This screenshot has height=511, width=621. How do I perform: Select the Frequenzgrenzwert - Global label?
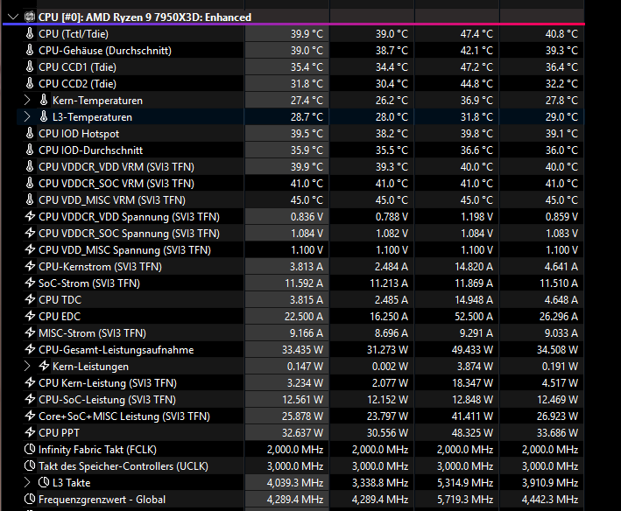point(102,500)
